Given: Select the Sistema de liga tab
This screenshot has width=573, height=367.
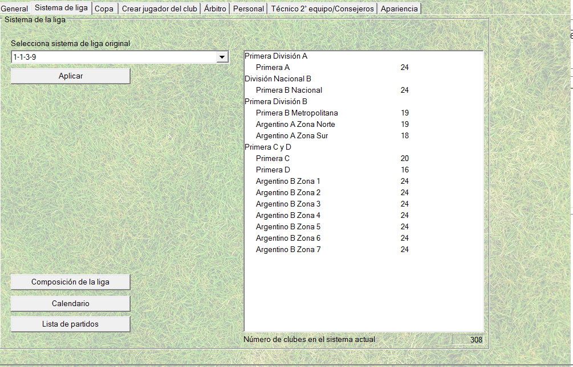Looking at the screenshot, I should [61, 8].
